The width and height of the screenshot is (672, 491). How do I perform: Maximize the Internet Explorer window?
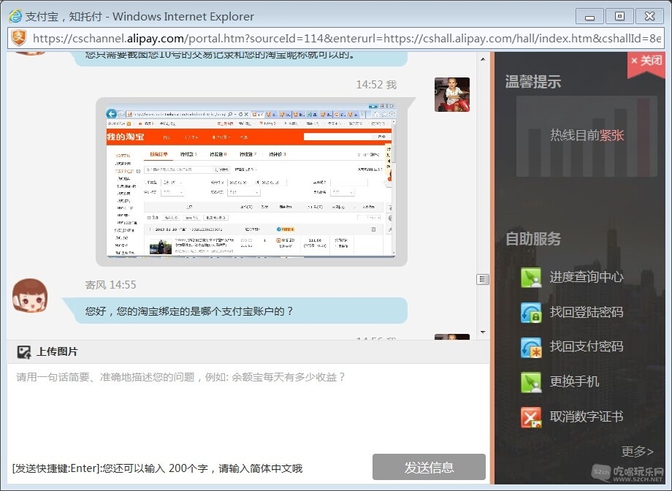click(619, 17)
